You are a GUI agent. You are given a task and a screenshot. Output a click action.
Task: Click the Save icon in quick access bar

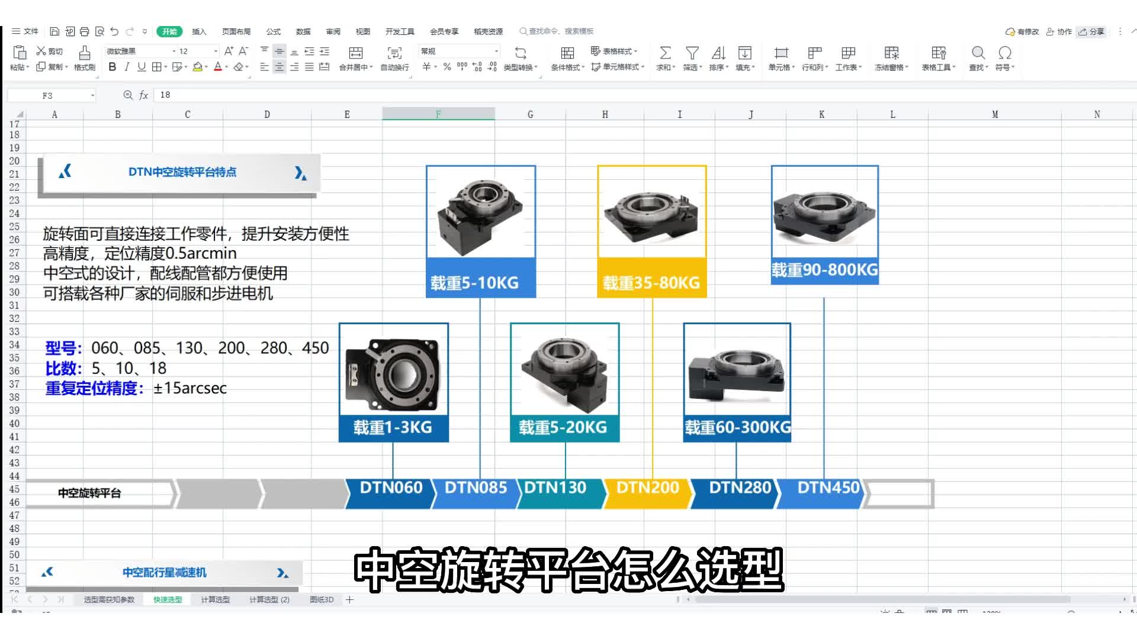click(54, 31)
